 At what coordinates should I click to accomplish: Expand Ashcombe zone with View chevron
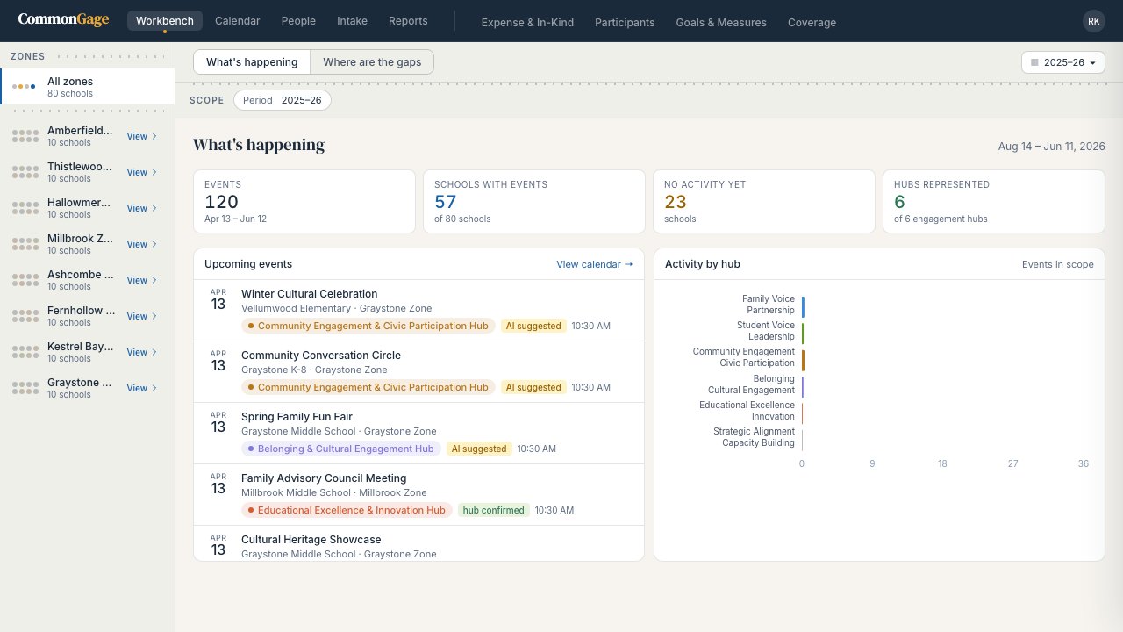(x=142, y=280)
